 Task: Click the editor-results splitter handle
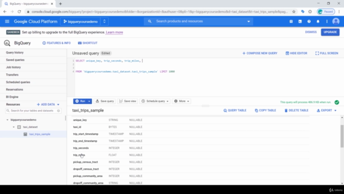click(205, 106)
